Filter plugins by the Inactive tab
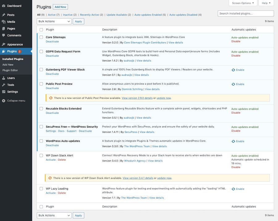Screen dimensions: 278x221 click(68, 15)
